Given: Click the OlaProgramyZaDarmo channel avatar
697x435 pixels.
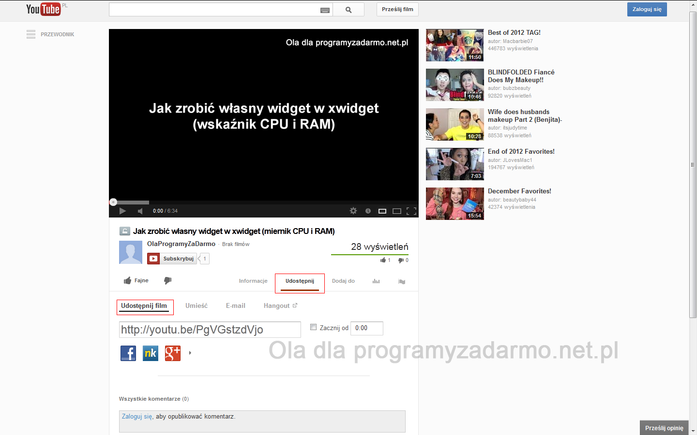Looking at the screenshot, I should click(x=131, y=252).
